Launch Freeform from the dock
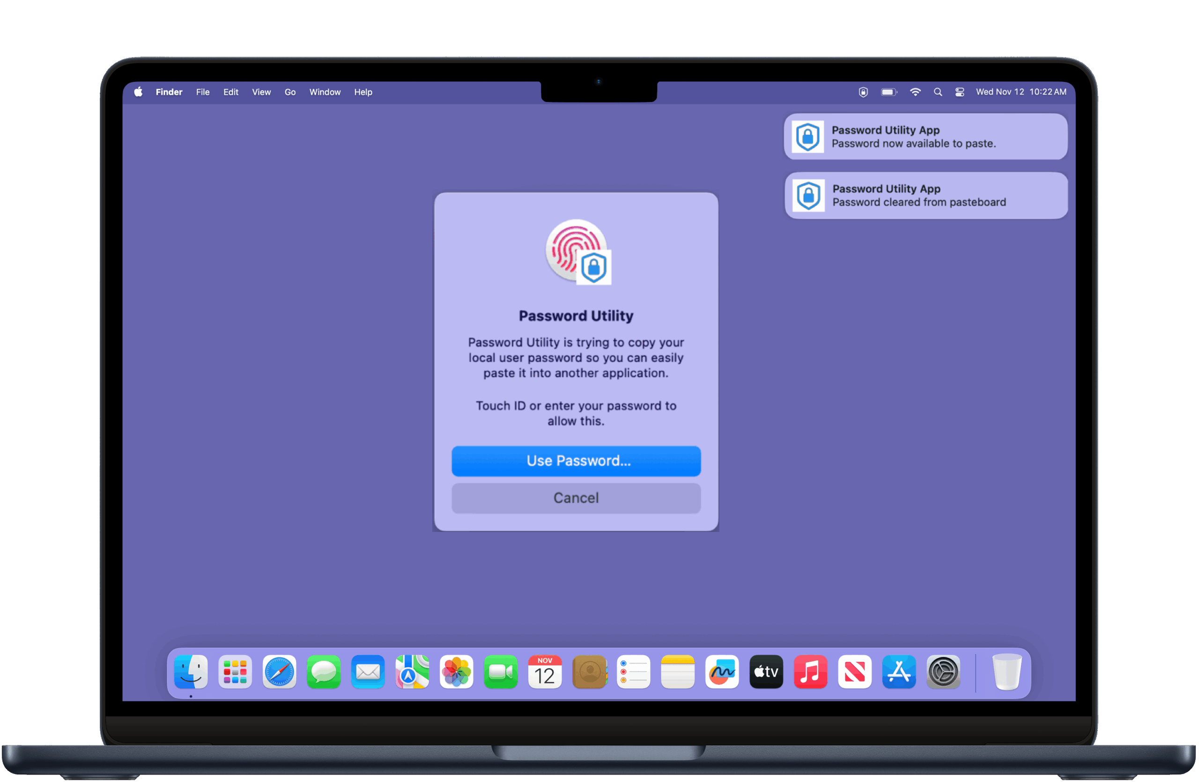1199x782 pixels. (x=722, y=672)
